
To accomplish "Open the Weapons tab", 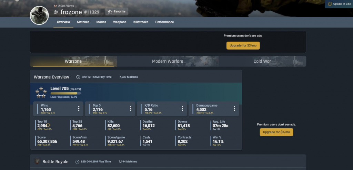I will click(120, 22).
